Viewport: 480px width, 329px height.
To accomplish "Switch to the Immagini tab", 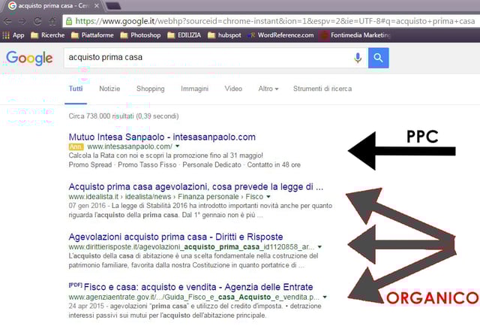I will coord(194,89).
